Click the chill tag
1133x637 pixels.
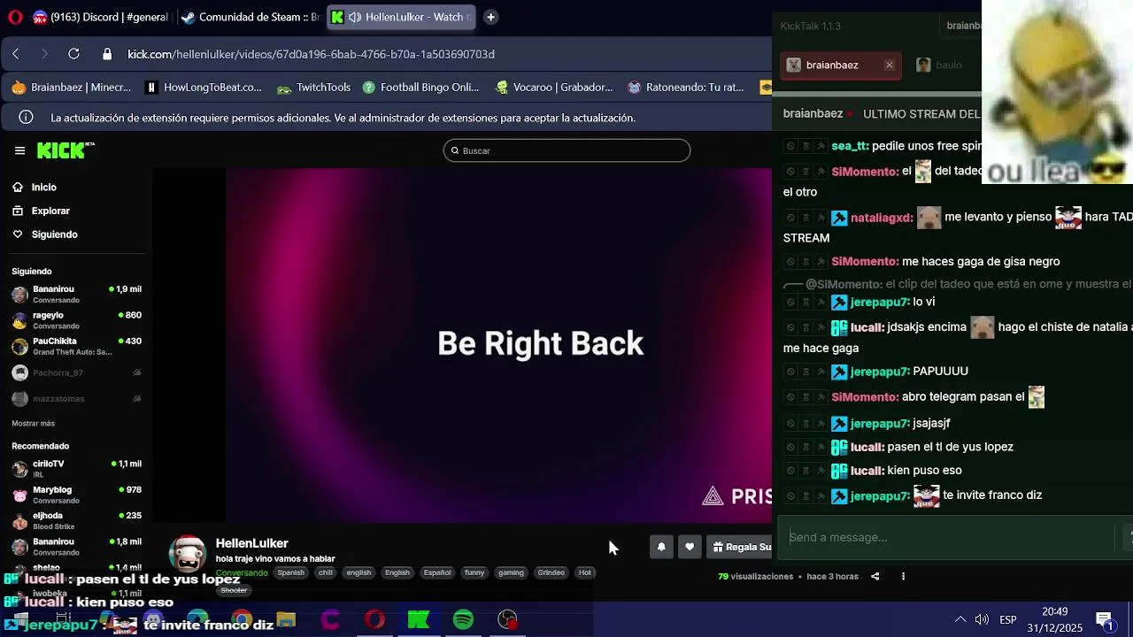[x=326, y=572]
